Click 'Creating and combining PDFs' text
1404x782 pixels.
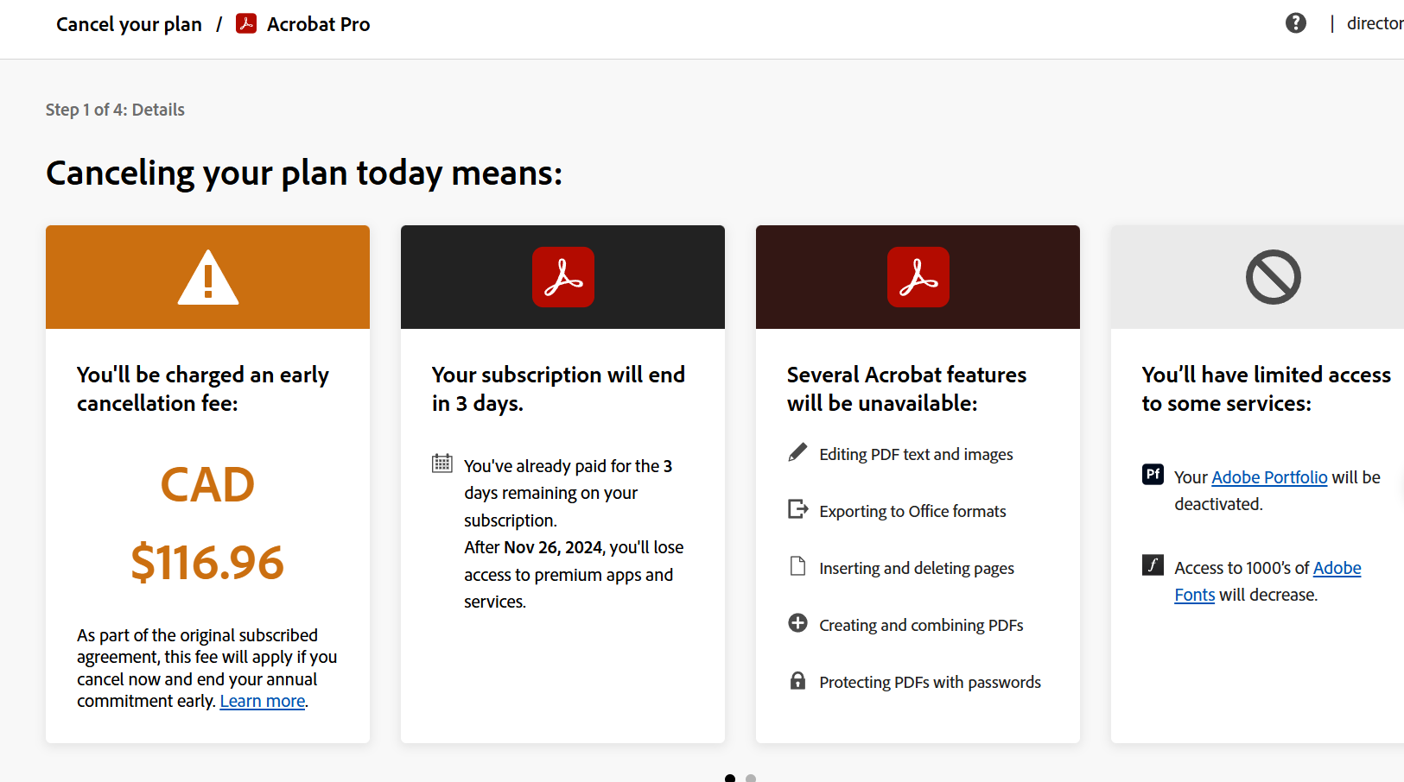(x=921, y=625)
